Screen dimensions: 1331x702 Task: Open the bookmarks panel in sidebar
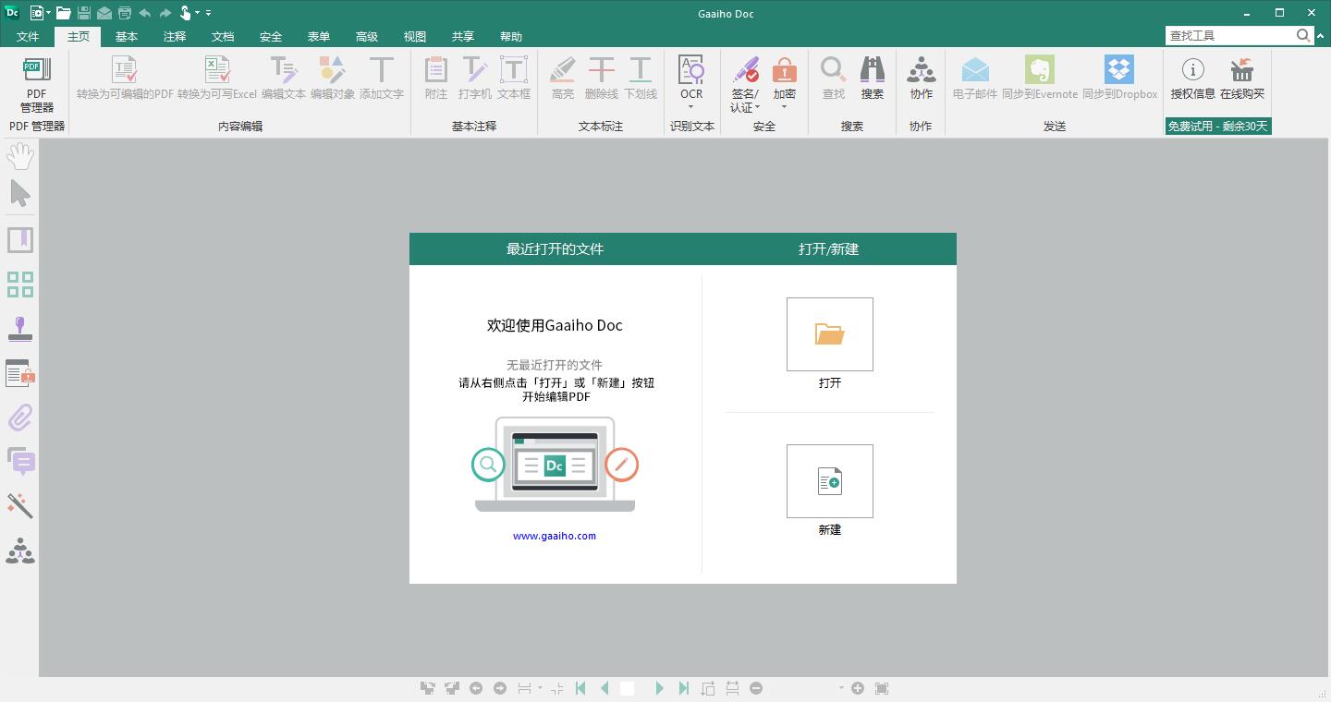pyautogui.click(x=20, y=240)
